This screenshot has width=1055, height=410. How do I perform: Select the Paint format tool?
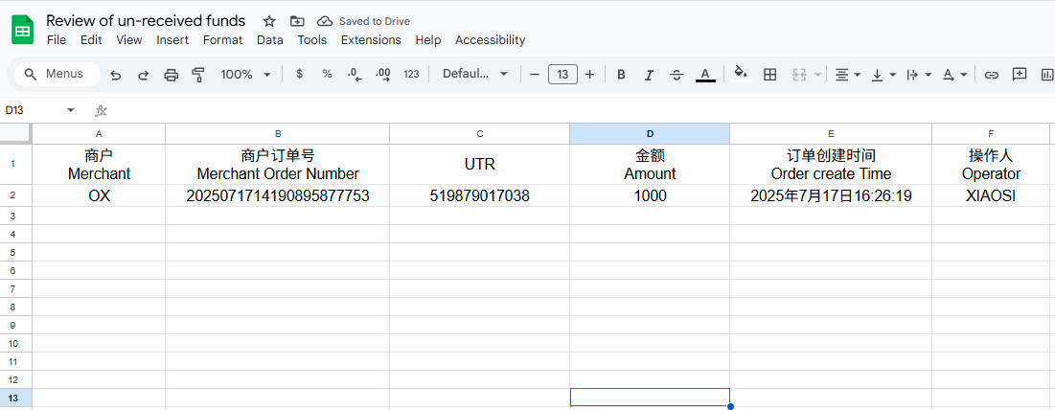click(x=198, y=75)
